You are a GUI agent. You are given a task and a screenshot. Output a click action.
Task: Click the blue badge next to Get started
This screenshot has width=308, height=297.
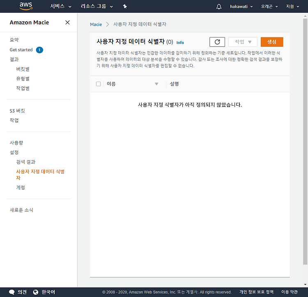coord(39,50)
